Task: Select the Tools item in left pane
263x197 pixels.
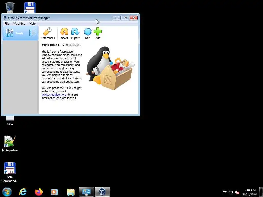Action: pyautogui.click(x=20, y=33)
